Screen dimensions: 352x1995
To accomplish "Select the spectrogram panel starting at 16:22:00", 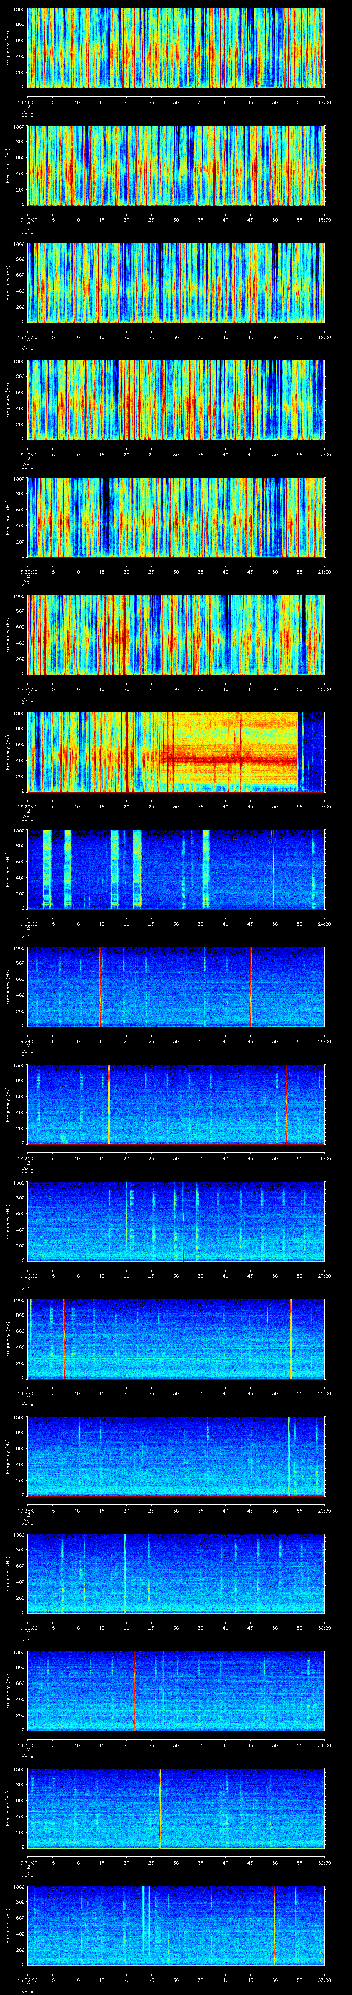I will pos(176,752).
